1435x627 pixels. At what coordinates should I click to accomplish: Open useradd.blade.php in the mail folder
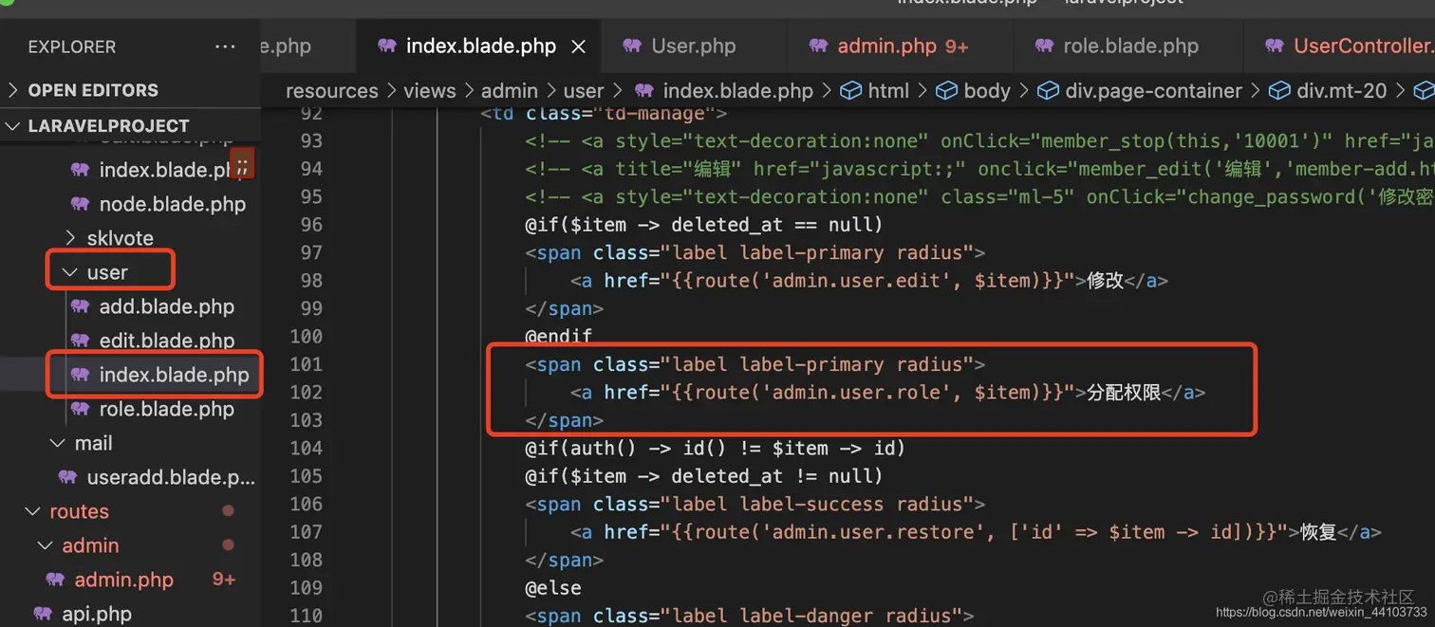tap(171, 477)
